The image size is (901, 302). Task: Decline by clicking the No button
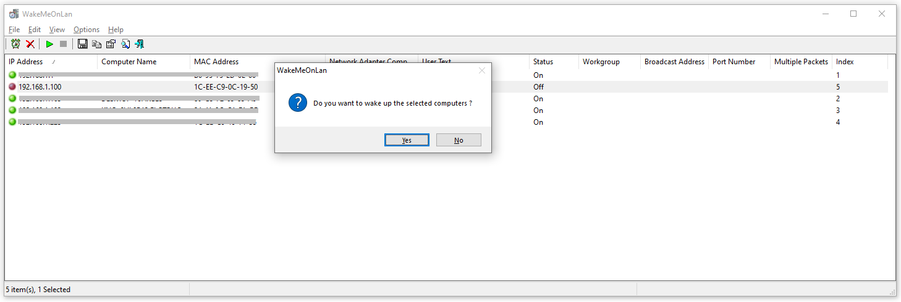point(459,140)
